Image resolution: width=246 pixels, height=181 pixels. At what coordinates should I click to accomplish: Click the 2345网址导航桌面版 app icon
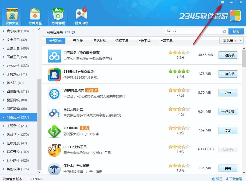click(54, 75)
